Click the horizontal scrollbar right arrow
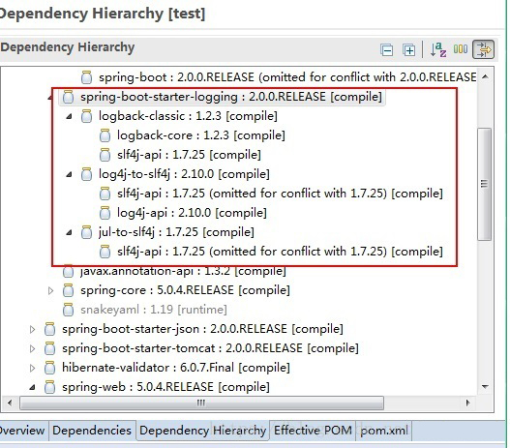 pos(467,403)
